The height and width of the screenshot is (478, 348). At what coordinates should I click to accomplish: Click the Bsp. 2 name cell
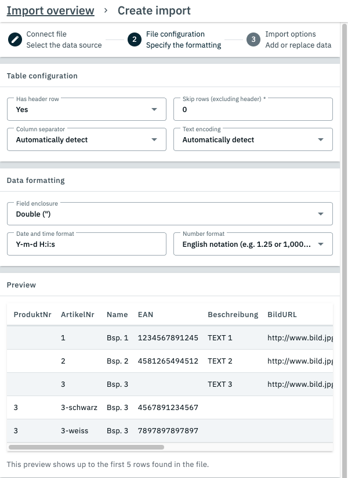coord(118,361)
